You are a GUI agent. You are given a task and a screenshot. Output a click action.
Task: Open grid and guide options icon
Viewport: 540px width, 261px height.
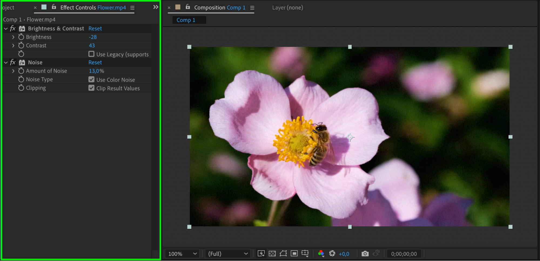click(x=305, y=253)
